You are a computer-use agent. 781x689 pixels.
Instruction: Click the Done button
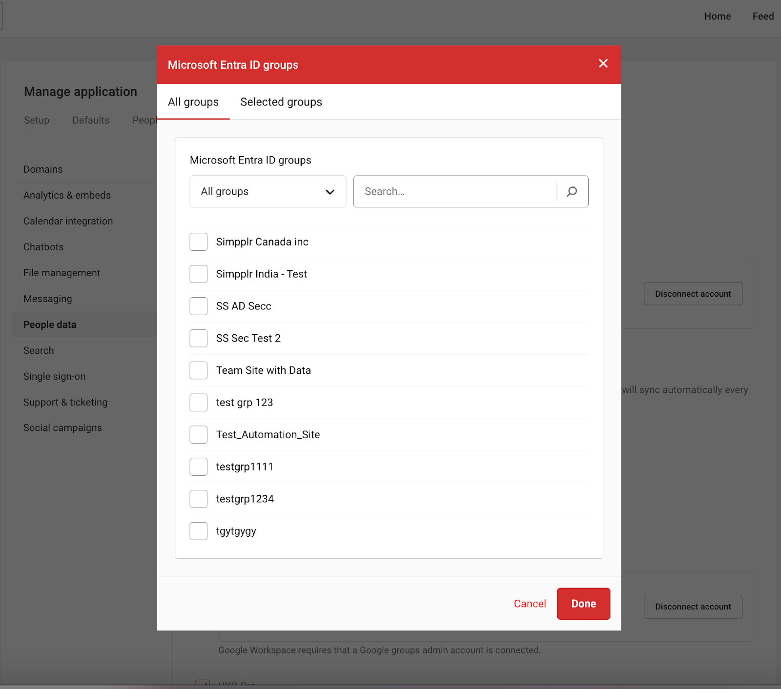click(x=583, y=604)
